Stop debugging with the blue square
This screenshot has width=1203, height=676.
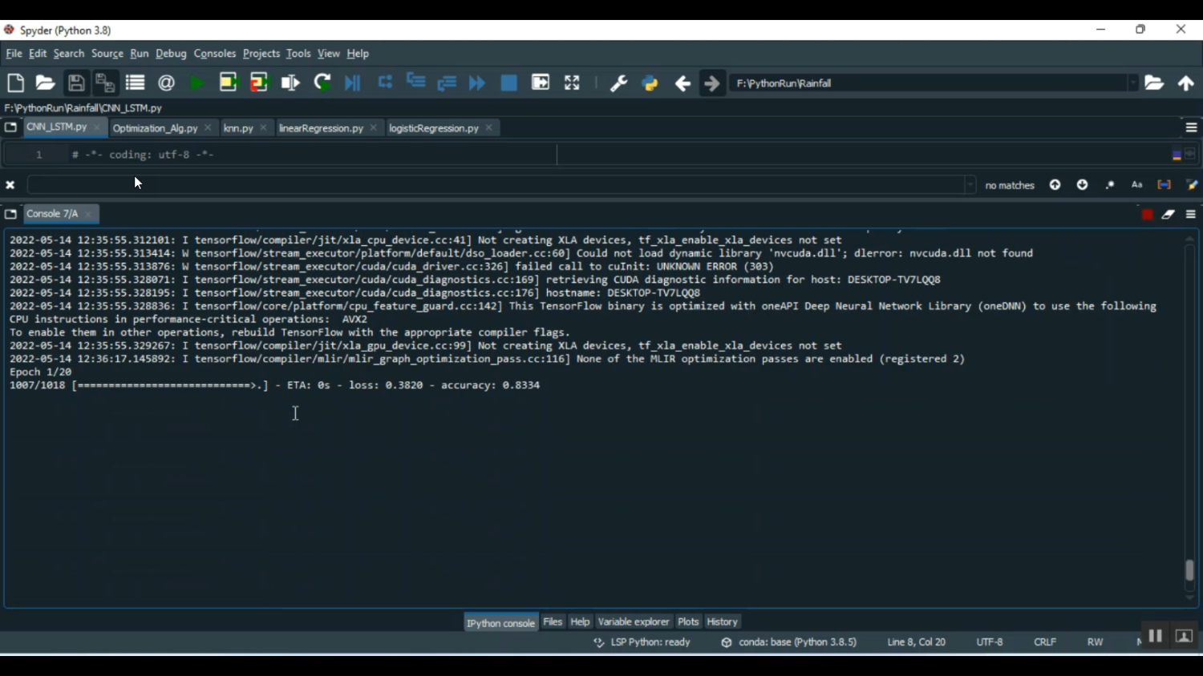point(508,83)
